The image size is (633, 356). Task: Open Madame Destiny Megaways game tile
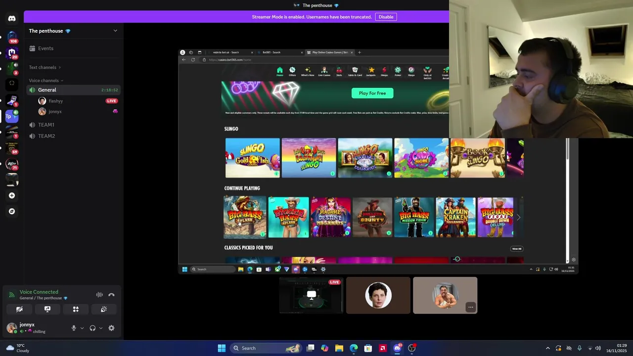coord(331,217)
